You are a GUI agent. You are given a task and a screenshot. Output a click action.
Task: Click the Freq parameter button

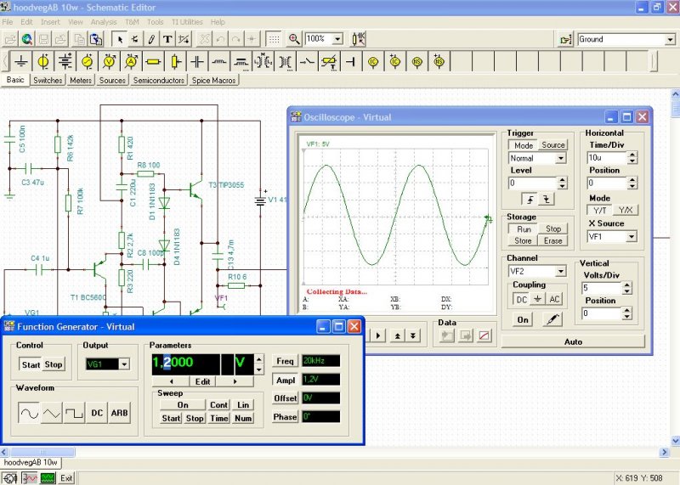click(286, 361)
